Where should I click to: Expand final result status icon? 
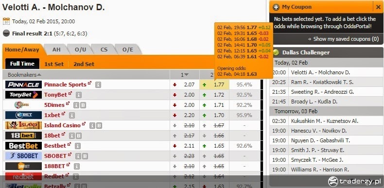[6, 34]
